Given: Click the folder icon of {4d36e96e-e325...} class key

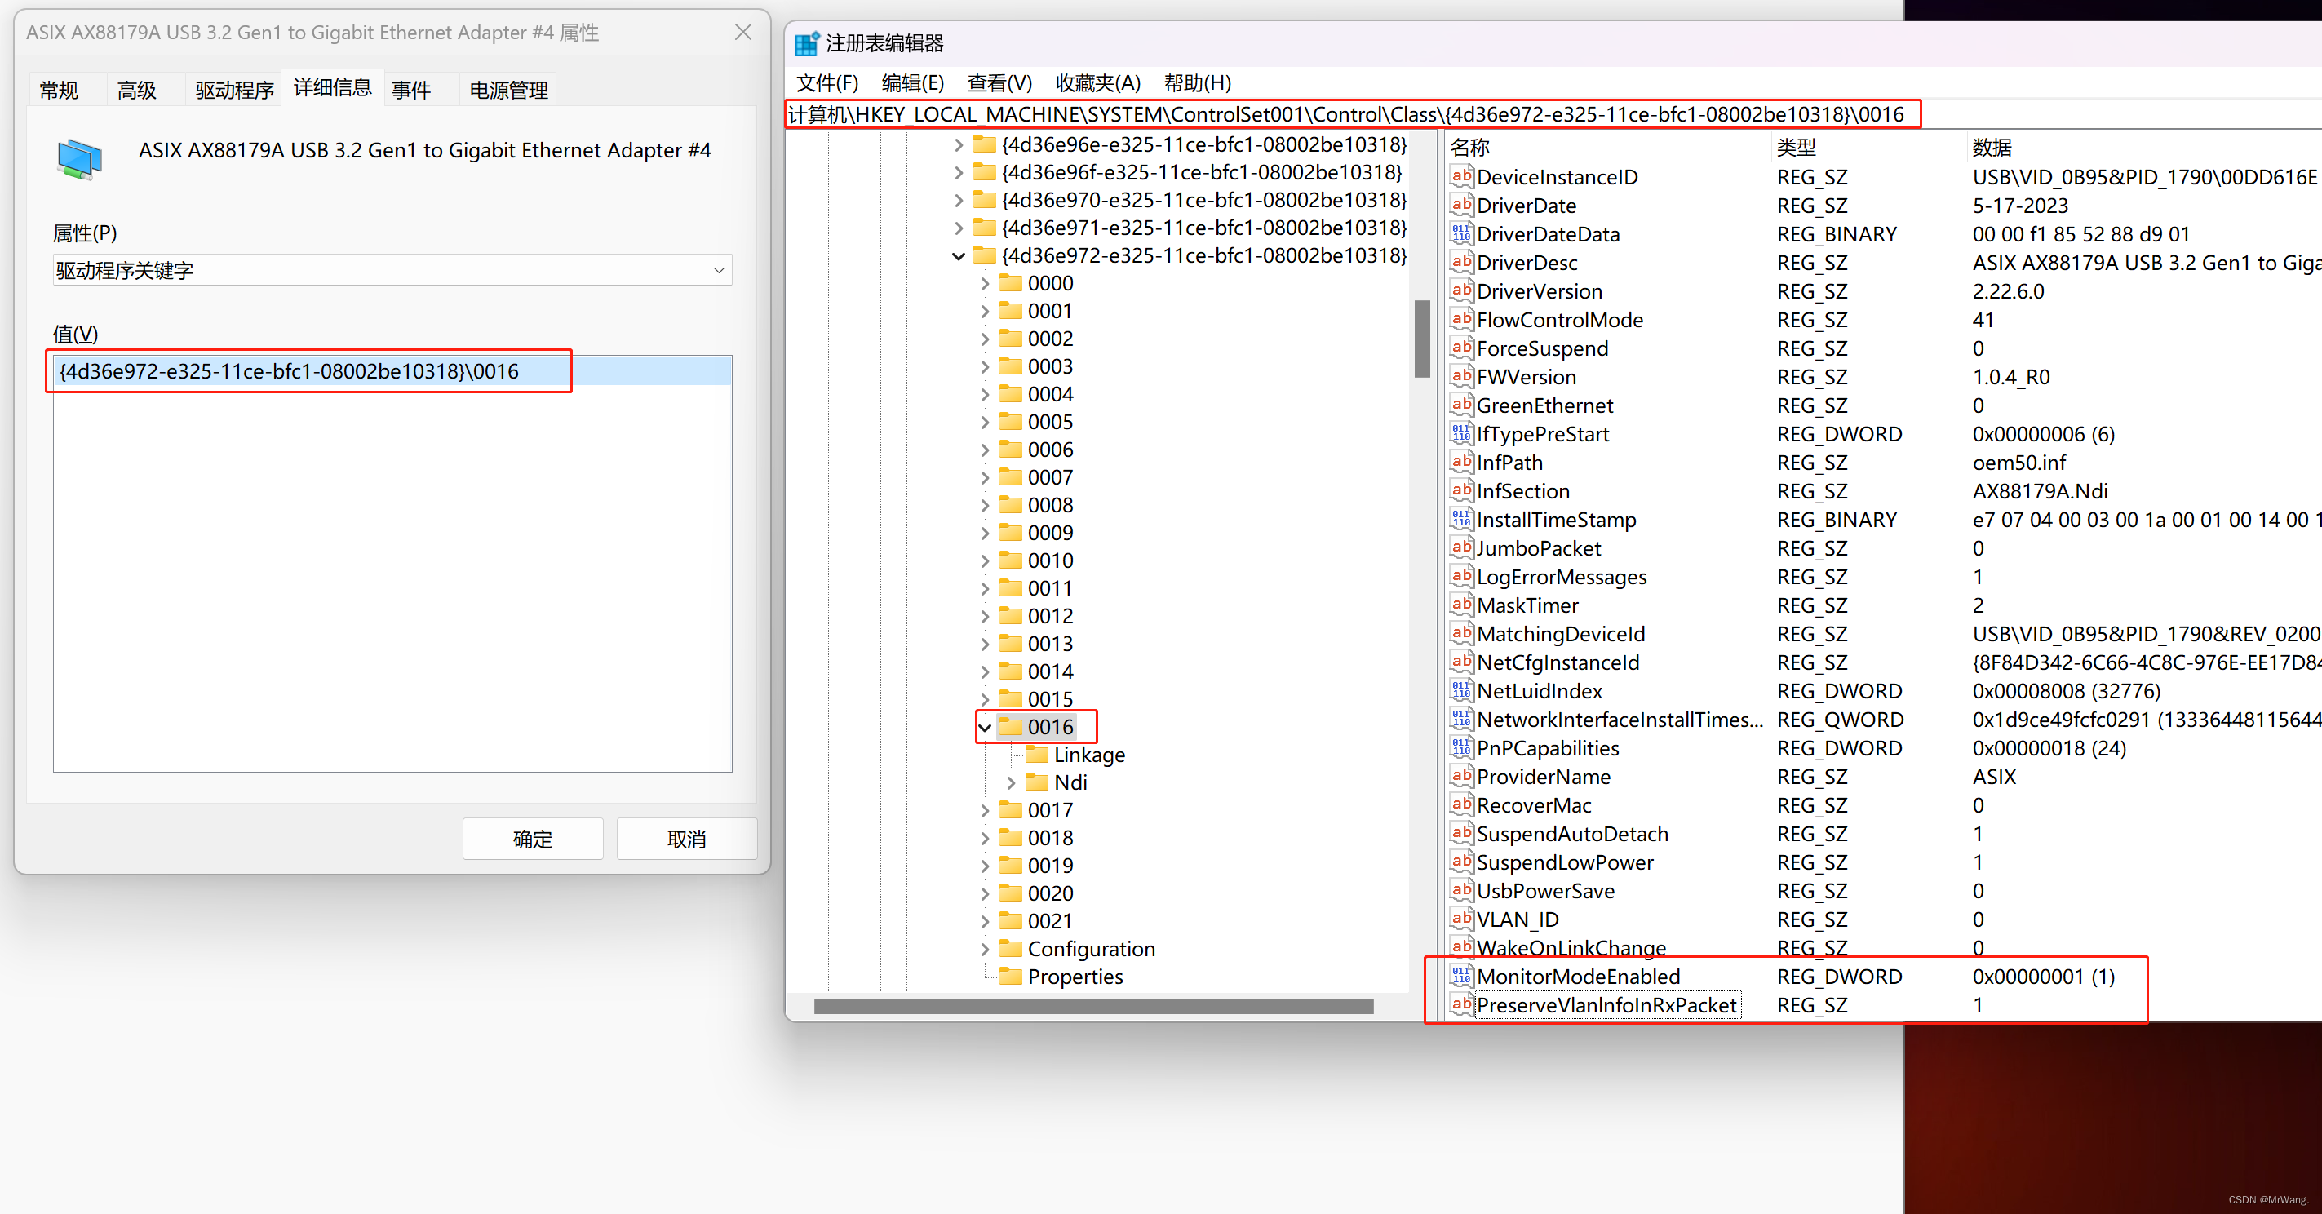Looking at the screenshot, I should pyautogui.click(x=986, y=144).
